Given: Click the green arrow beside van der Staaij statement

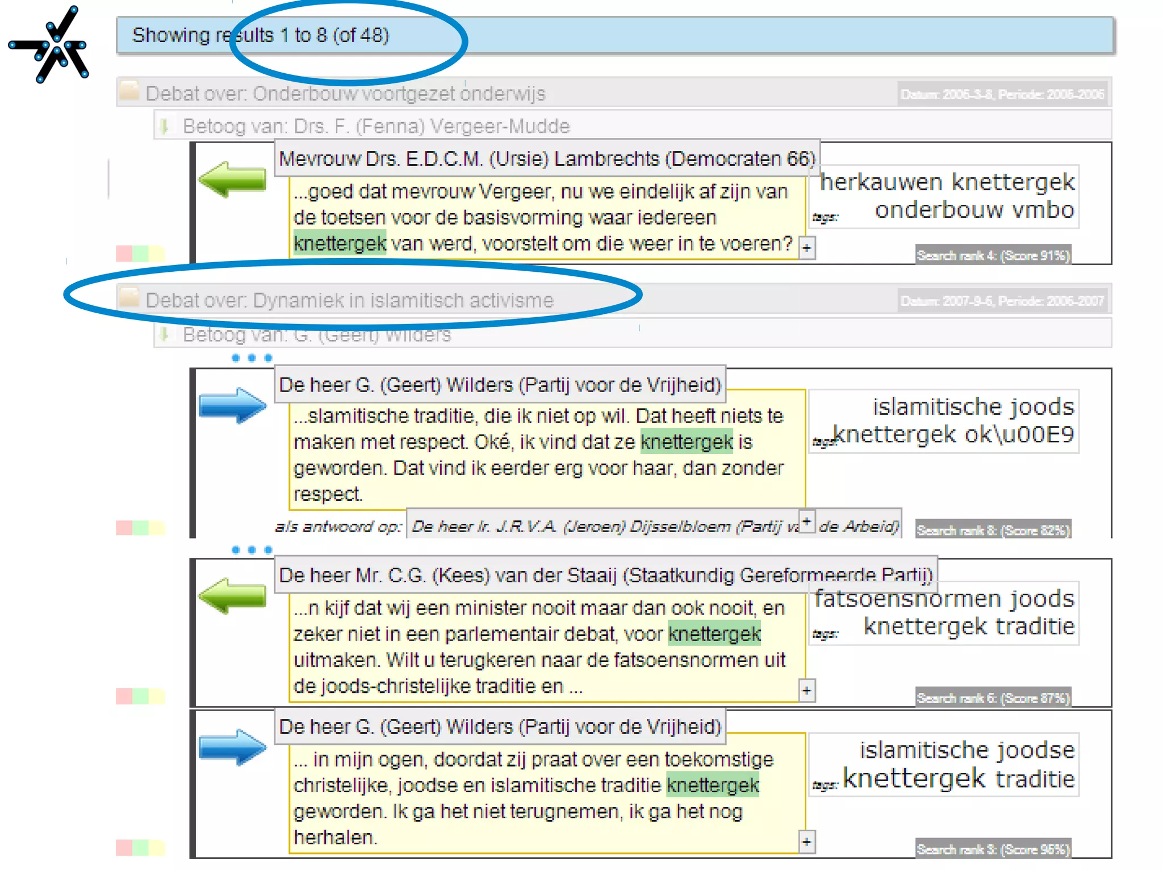Looking at the screenshot, I should pyautogui.click(x=232, y=596).
